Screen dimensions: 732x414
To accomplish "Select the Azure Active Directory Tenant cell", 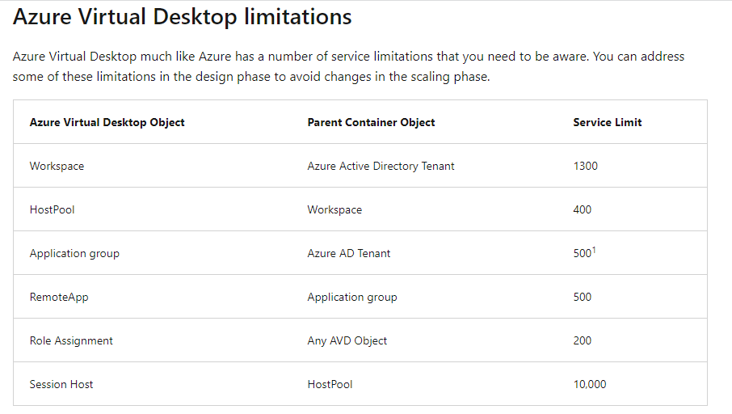I will coord(381,167).
